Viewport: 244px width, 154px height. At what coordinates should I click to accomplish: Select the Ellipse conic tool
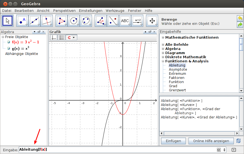click(86, 21)
